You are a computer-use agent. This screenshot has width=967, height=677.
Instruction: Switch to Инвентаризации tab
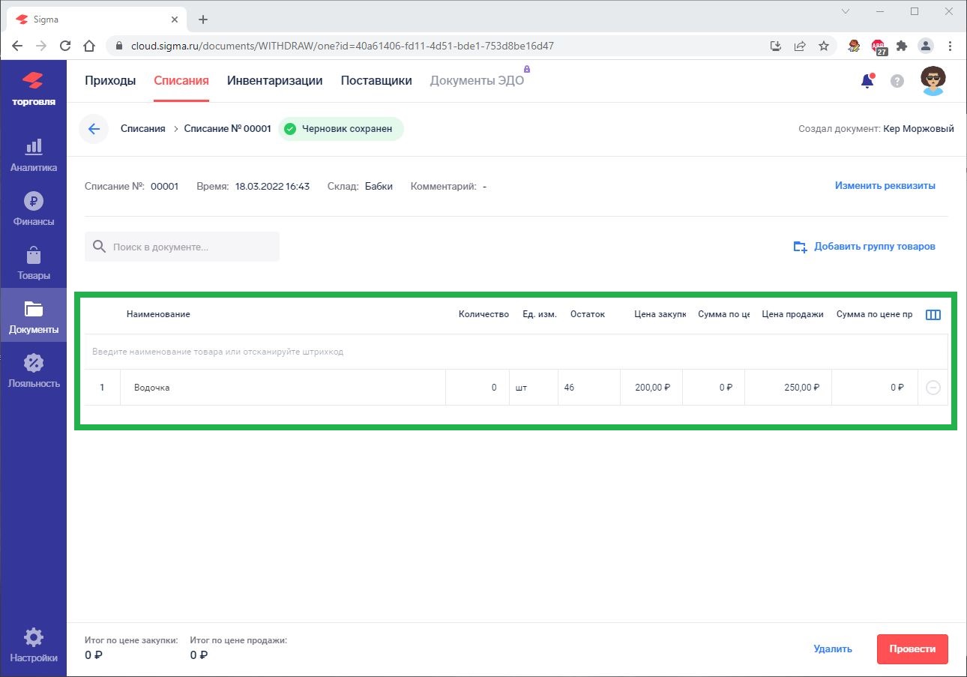click(274, 81)
